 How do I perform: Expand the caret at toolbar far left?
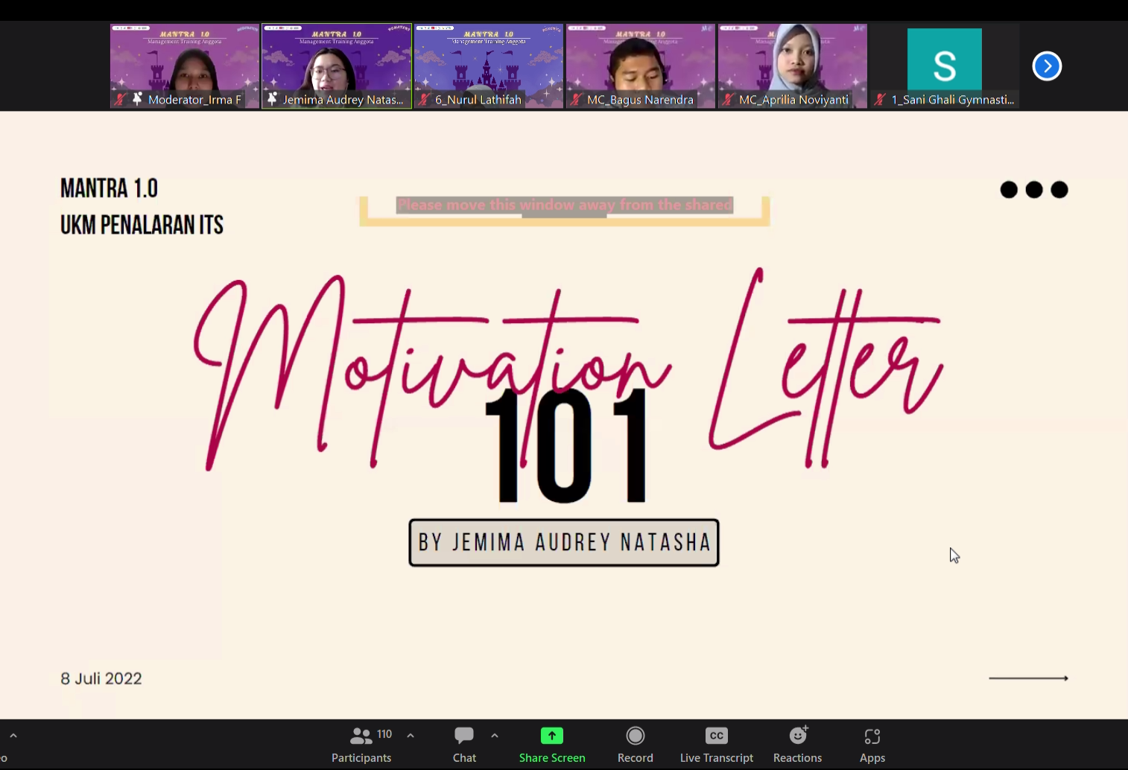coord(13,736)
